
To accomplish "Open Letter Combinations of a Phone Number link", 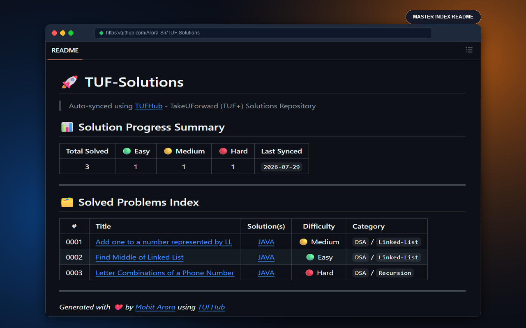I will [x=165, y=273].
